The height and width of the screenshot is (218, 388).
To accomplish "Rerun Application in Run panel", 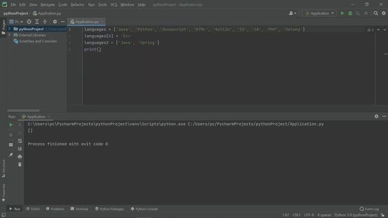I will 11,125.
